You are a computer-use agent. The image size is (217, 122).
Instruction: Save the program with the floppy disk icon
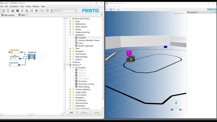click(x=17, y=11)
